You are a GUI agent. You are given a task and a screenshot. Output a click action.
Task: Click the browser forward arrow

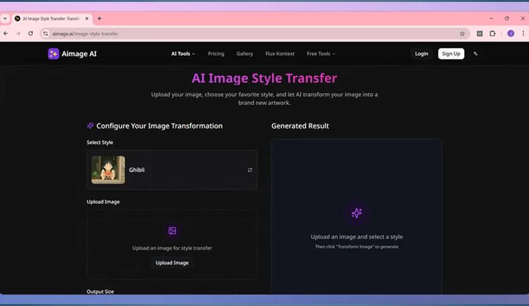(x=18, y=34)
